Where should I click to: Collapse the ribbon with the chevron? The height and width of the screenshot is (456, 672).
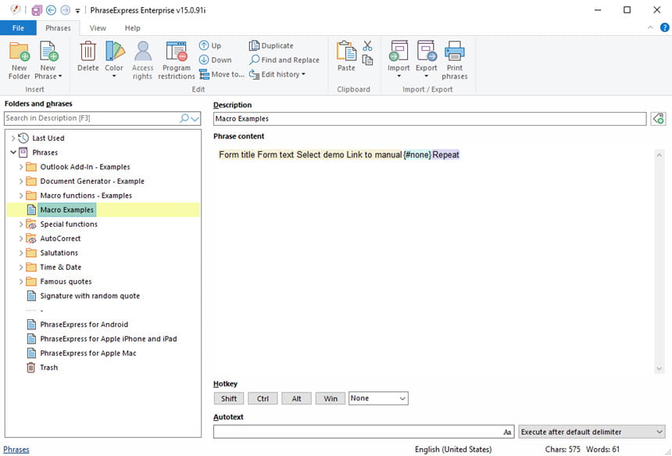pos(650,27)
